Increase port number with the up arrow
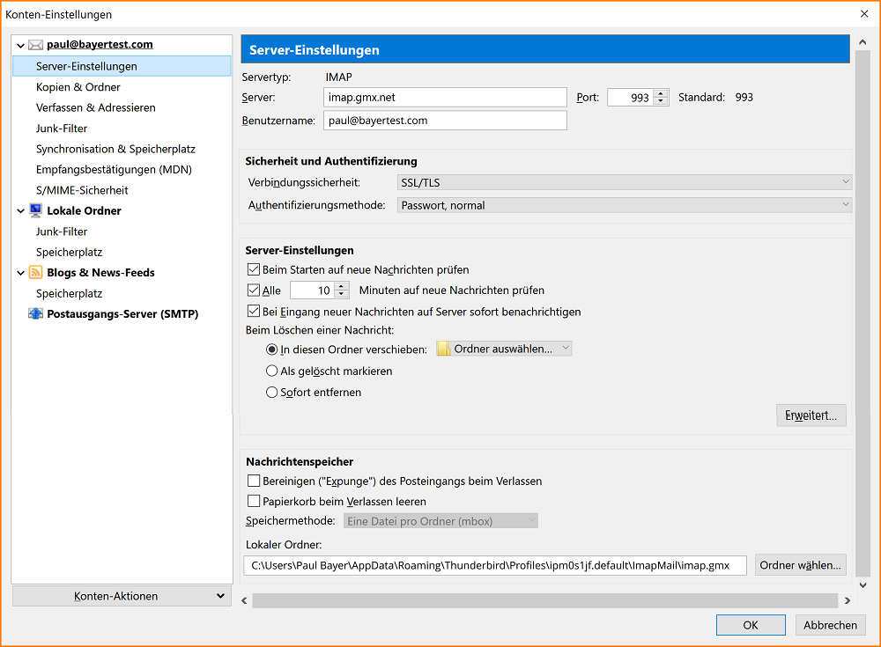The width and height of the screenshot is (881, 647). [x=661, y=93]
